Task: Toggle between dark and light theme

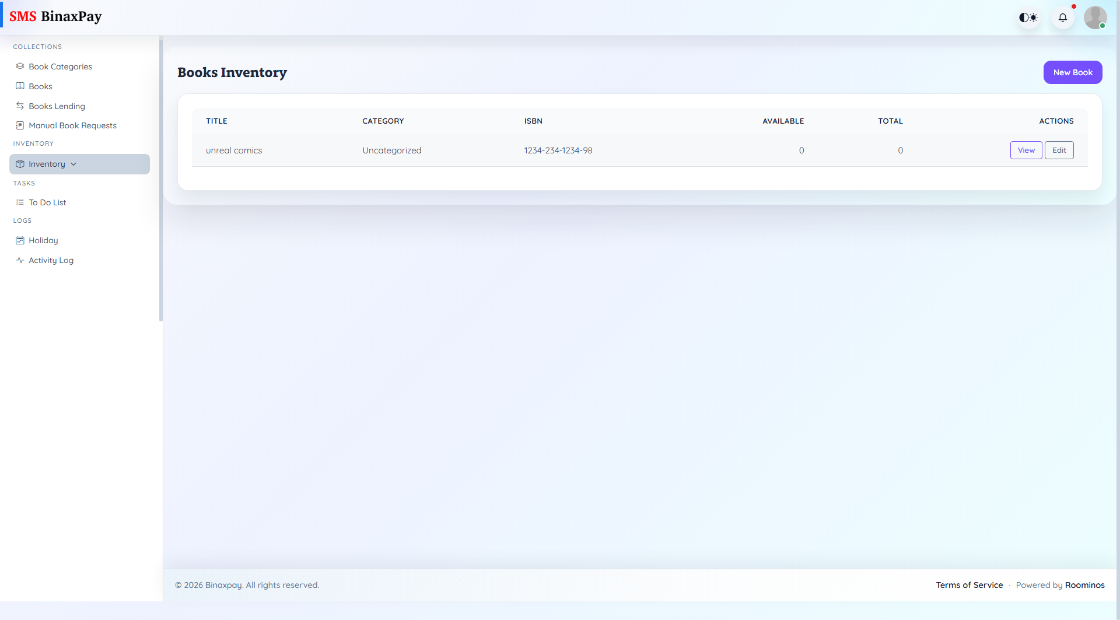Action: 1028,17
